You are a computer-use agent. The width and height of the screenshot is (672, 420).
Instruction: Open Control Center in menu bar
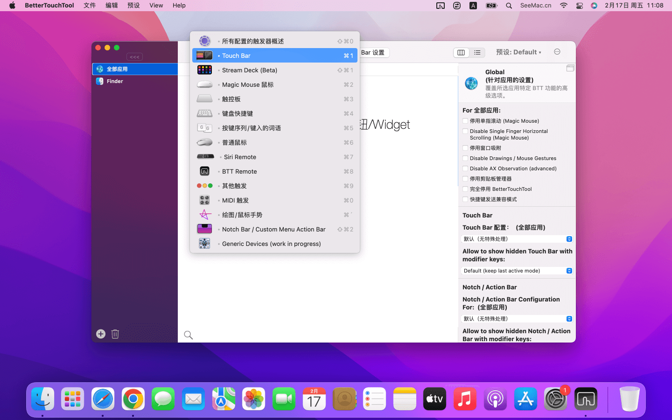click(580, 6)
